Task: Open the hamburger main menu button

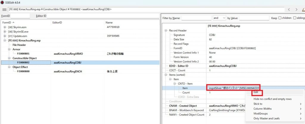Action: [x=4, y=10]
